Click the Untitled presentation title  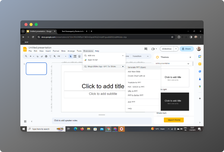(40, 48)
